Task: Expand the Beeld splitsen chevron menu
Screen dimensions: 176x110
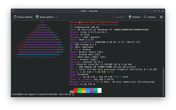Action: pyautogui.click(x=56, y=17)
